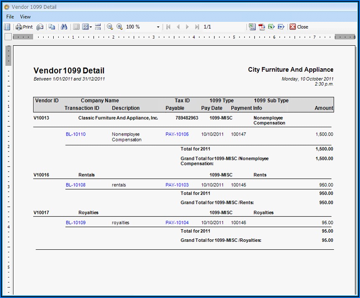This screenshot has width=360, height=298.
Task: Open Find with the binoculars icon
Action: pos(64,27)
